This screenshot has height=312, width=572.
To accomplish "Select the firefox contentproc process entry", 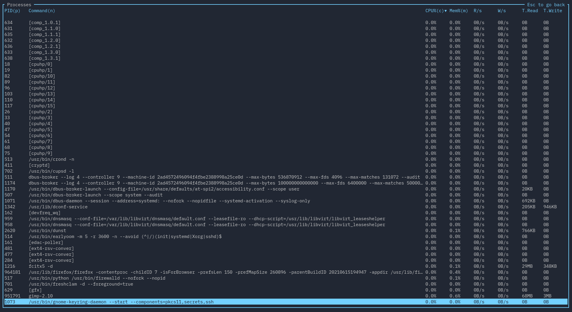I will pos(119,272).
